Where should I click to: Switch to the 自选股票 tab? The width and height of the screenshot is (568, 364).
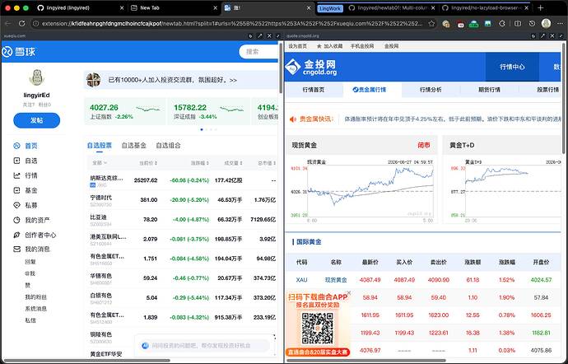pyautogui.click(x=100, y=146)
